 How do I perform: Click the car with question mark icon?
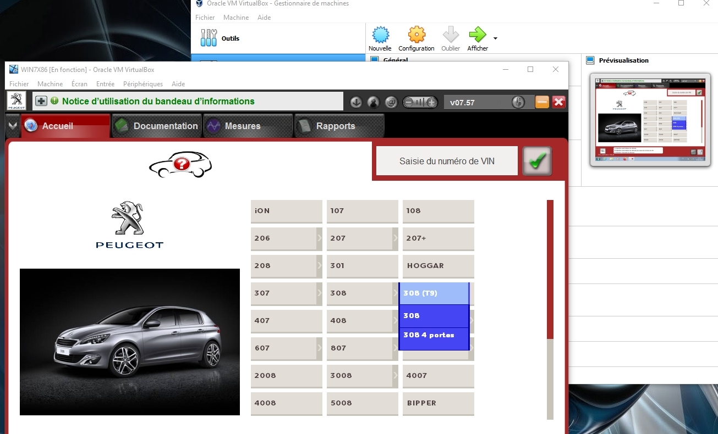pos(180,164)
